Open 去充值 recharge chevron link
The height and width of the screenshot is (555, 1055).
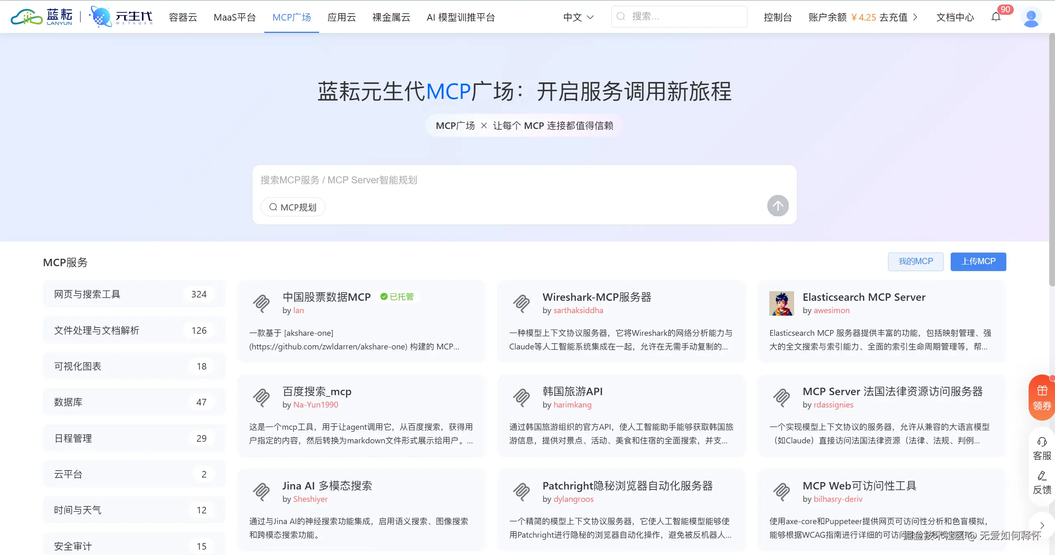tap(898, 17)
